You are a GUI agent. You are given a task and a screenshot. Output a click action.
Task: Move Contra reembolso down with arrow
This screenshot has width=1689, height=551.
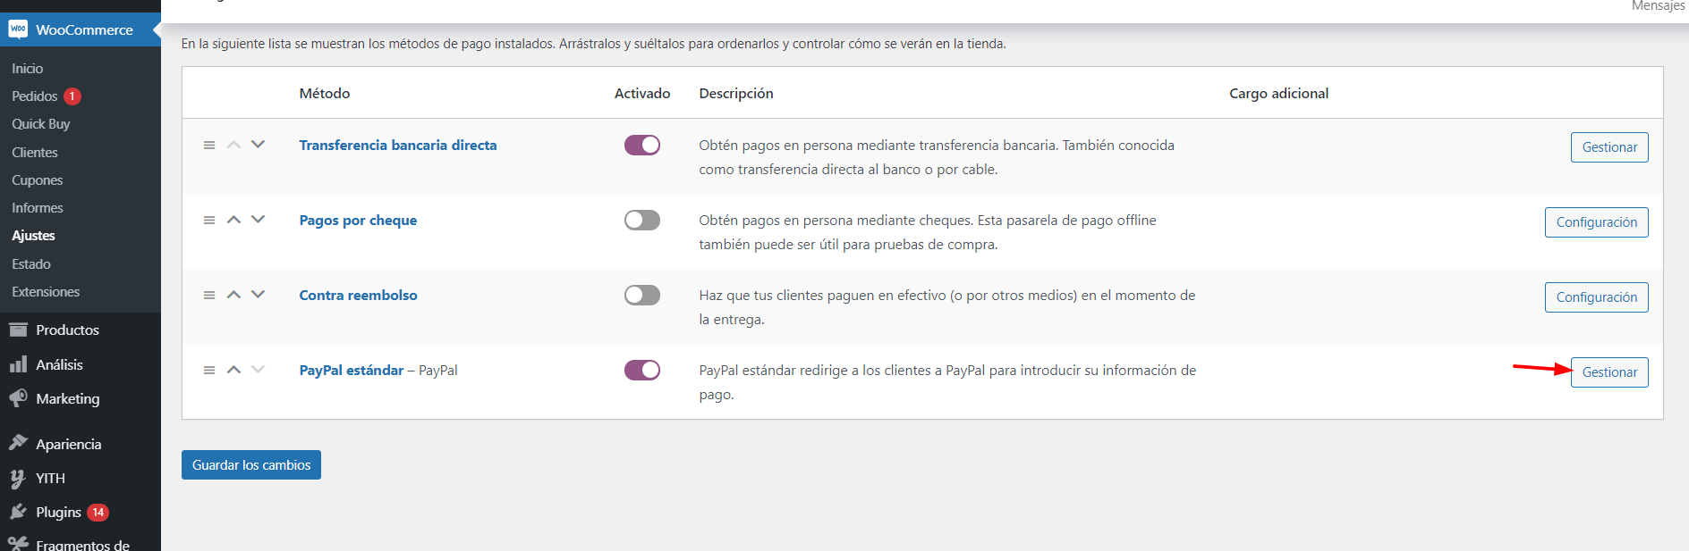258,295
